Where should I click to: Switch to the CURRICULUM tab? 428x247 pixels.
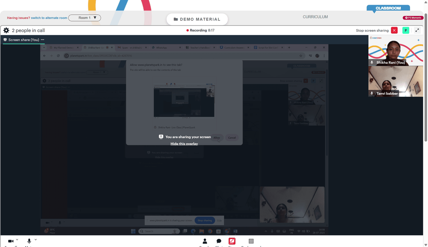(315, 17)
